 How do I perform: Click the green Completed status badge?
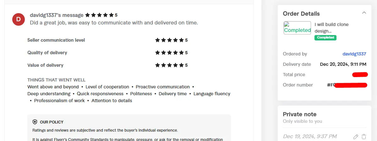[325, 38]
